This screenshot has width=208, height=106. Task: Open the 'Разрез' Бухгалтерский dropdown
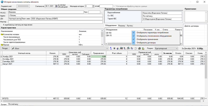[177, 48]
